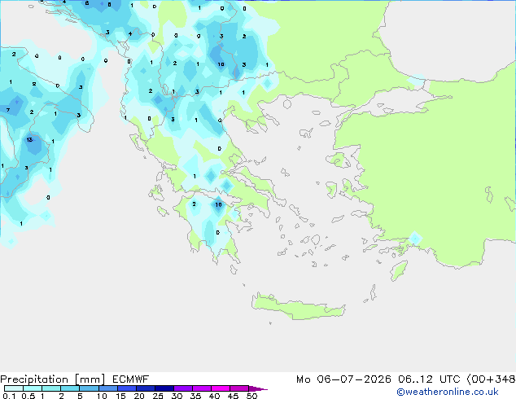Click the ECMWF model label
The width and height of the screenshot is (516, 399).
click(131, 379)
